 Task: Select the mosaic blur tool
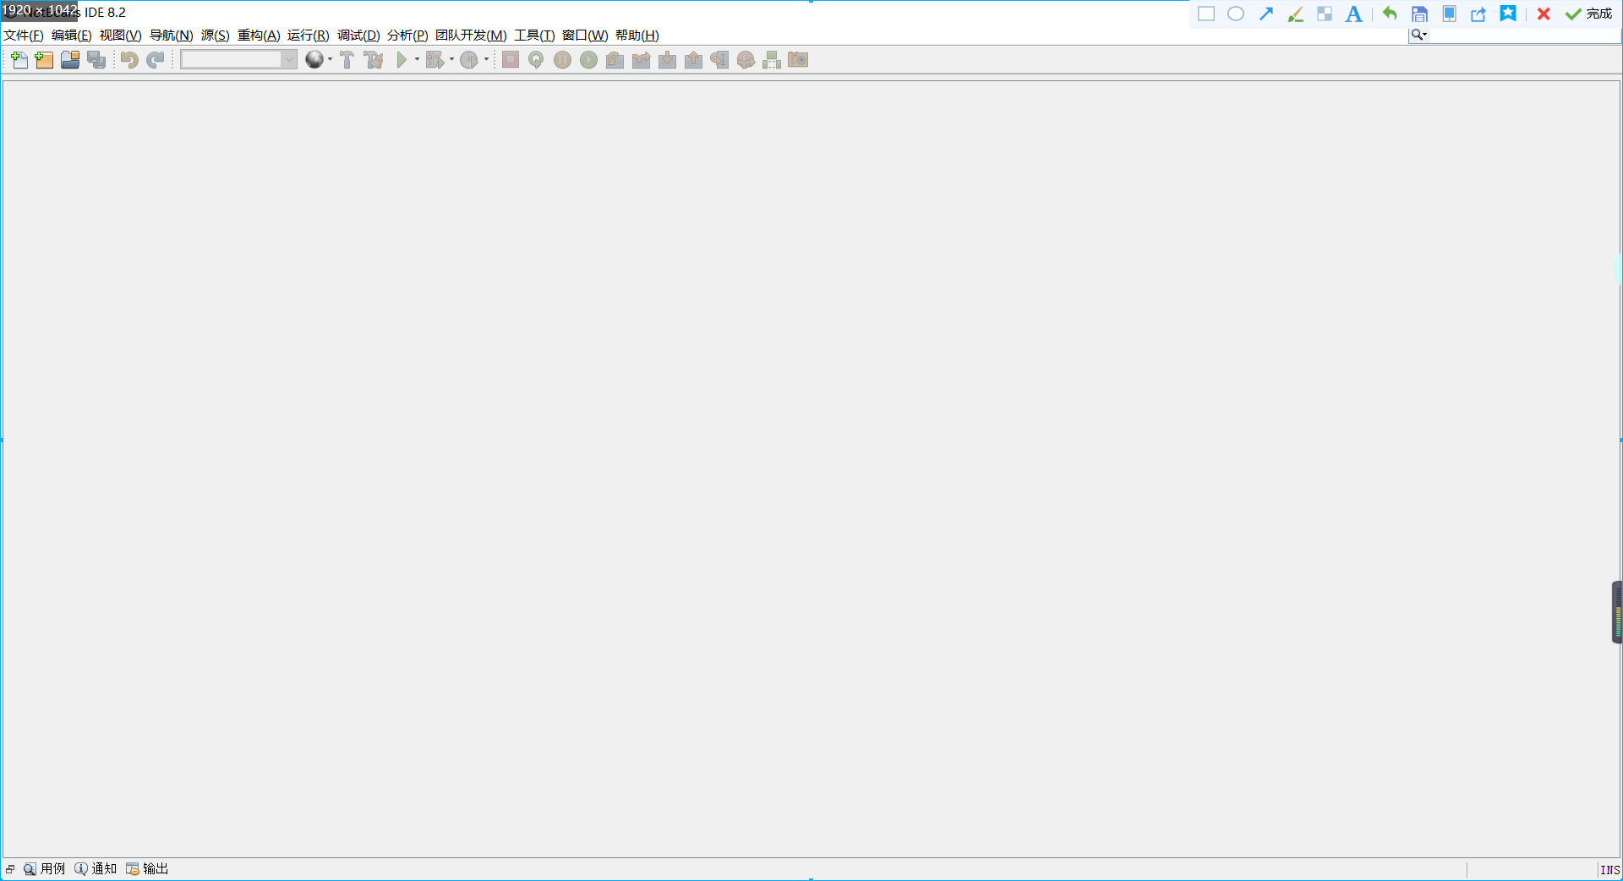[x=1325, y=14]
